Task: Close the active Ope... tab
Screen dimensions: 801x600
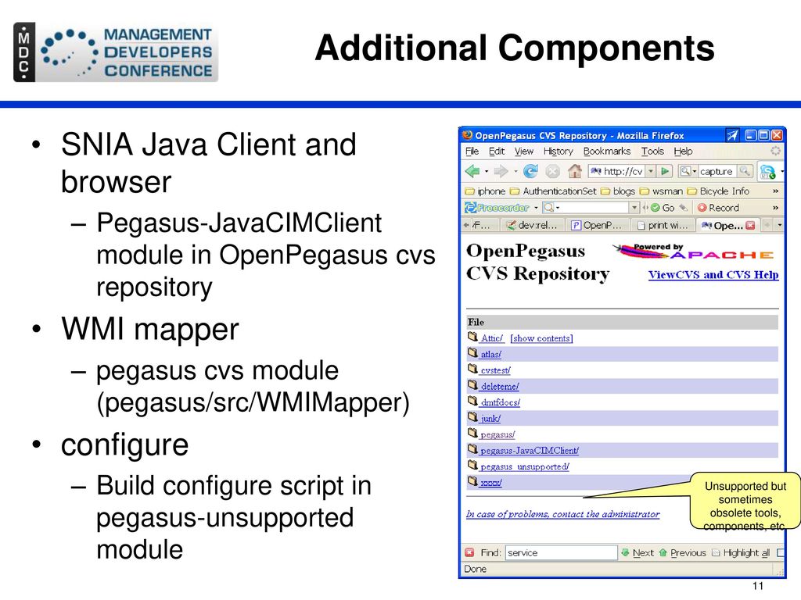Action: (750, 225)
